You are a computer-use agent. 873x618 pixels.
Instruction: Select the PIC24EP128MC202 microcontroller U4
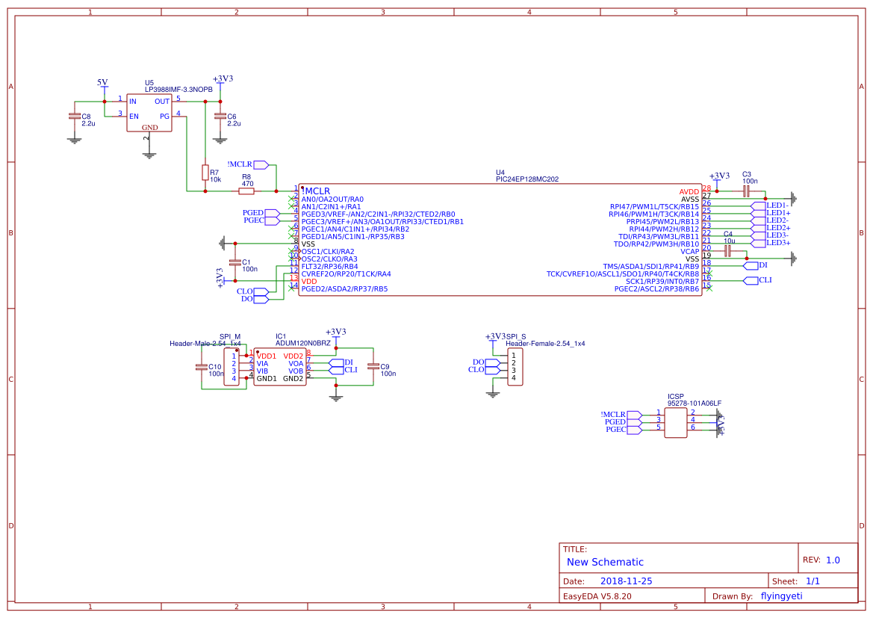[x=500, y=239]
